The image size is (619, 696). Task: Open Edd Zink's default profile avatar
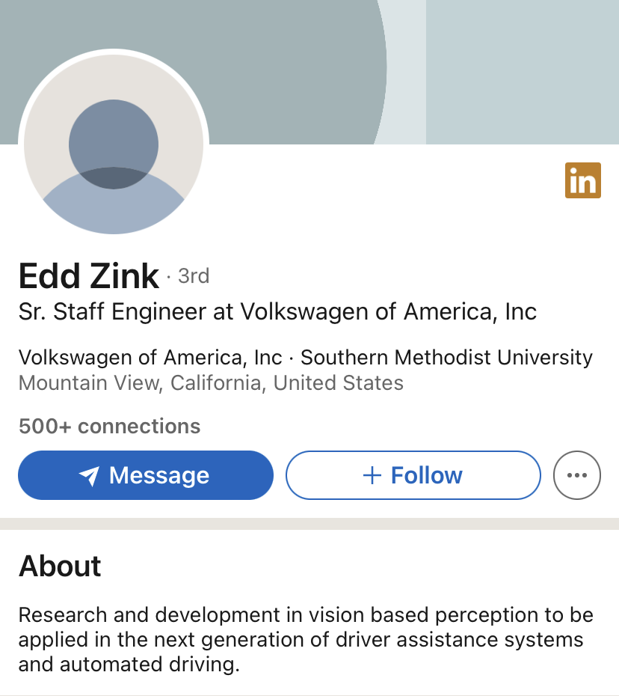[x=114, y=144]
